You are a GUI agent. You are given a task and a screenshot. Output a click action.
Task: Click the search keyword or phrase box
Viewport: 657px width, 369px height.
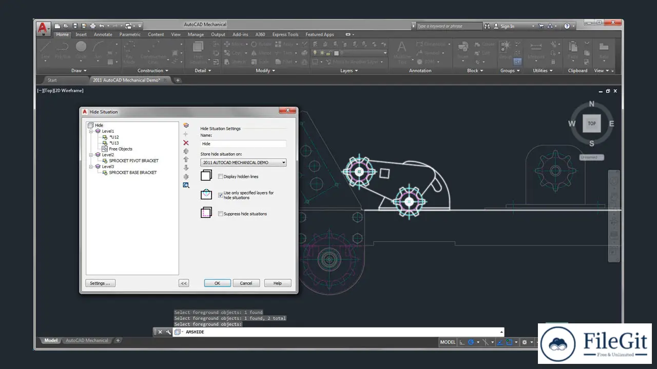[x=448, y=26]
